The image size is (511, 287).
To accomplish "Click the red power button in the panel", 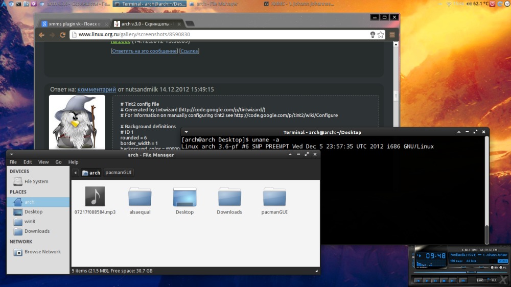I will tap(492, 4).
